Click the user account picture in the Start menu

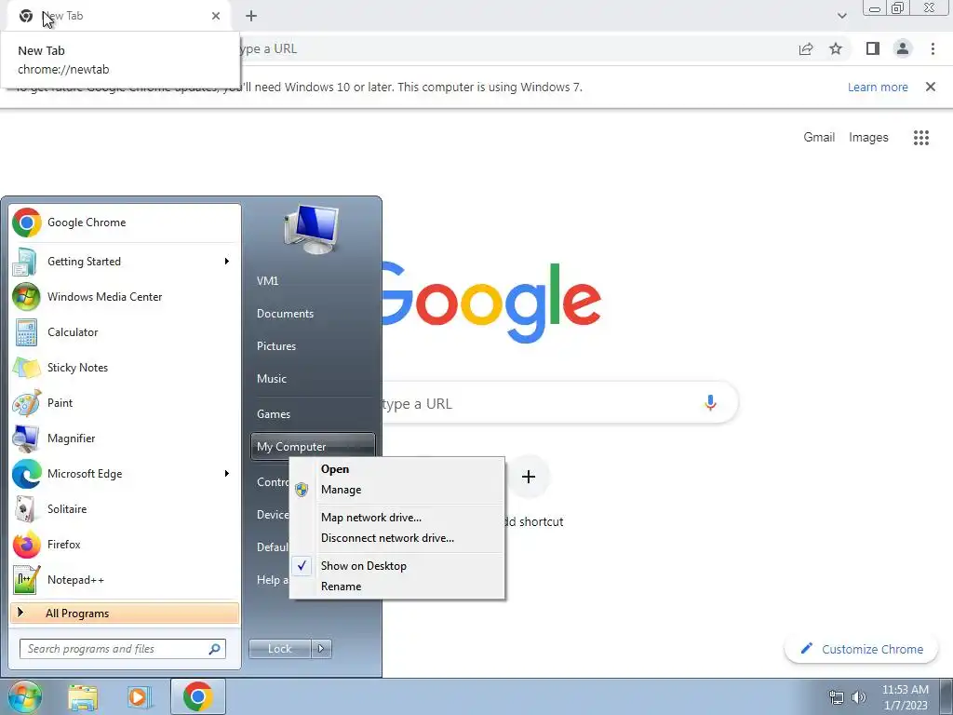tap(311, 230)
